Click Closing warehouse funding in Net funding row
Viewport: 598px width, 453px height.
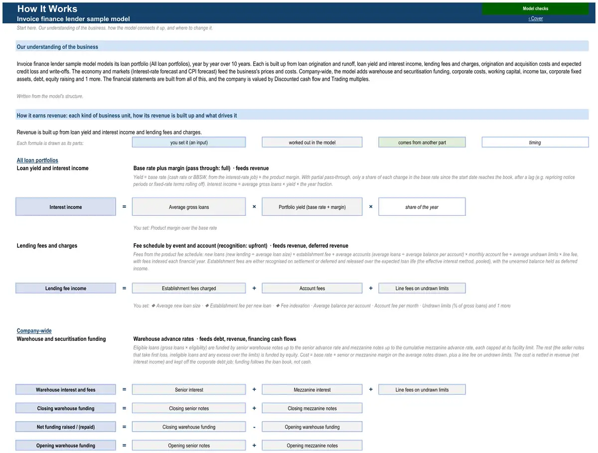[x=189, y=427]
